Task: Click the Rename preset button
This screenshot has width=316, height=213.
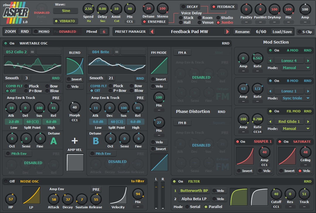Action: click(242, 32)
